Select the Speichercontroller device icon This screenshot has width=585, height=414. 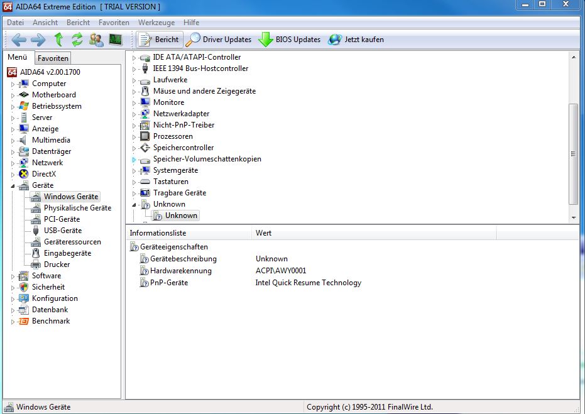[145, 148]
